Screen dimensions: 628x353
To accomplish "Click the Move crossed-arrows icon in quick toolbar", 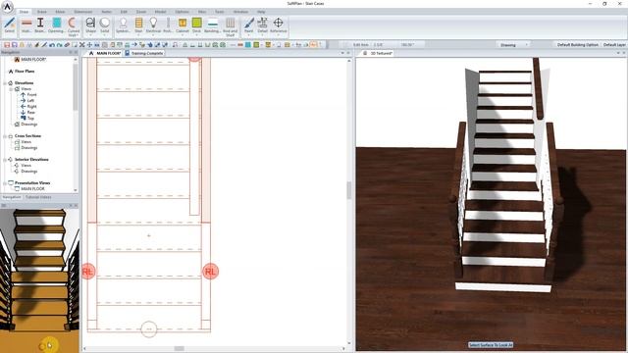I will coord(89,45).
